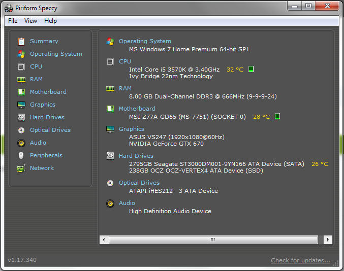Click the Motherboard heading link in summary
The height and width of the screenshot is (271, 344).
click(x=137, y=109)
